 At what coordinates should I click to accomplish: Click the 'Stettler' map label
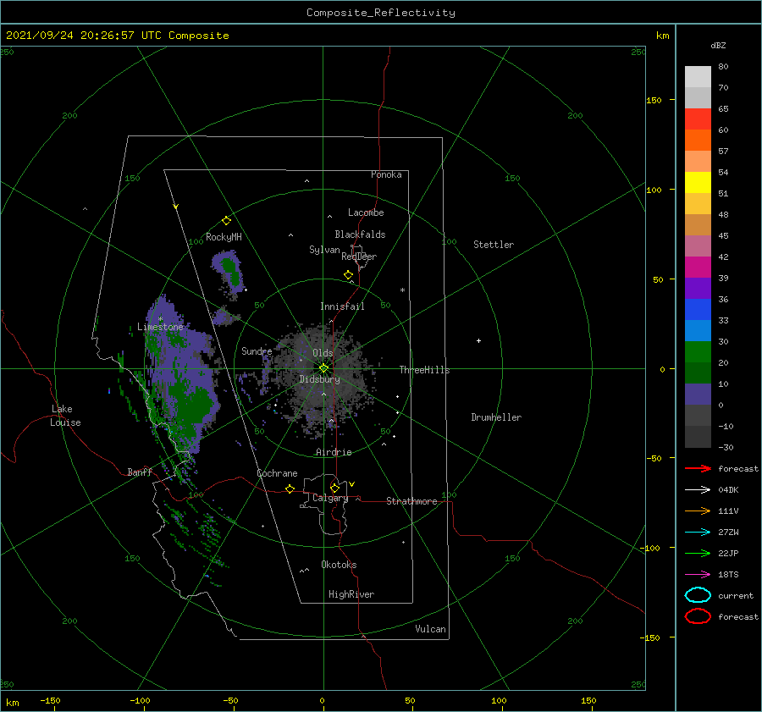[494, 245]
